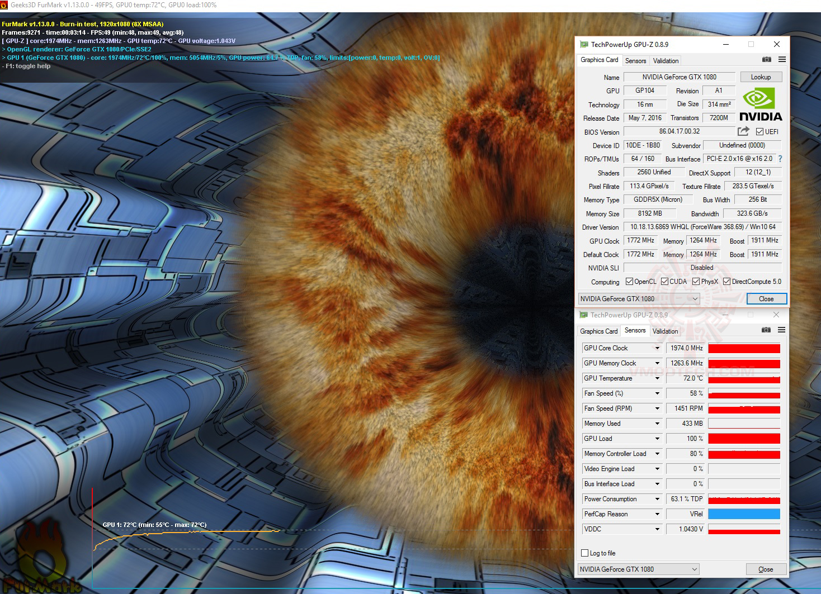
Task: Open the GPU Memory Clock sensor dropdown
Action: (657, 363)
